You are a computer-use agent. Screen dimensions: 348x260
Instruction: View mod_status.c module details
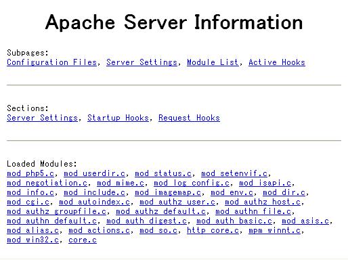163,173
